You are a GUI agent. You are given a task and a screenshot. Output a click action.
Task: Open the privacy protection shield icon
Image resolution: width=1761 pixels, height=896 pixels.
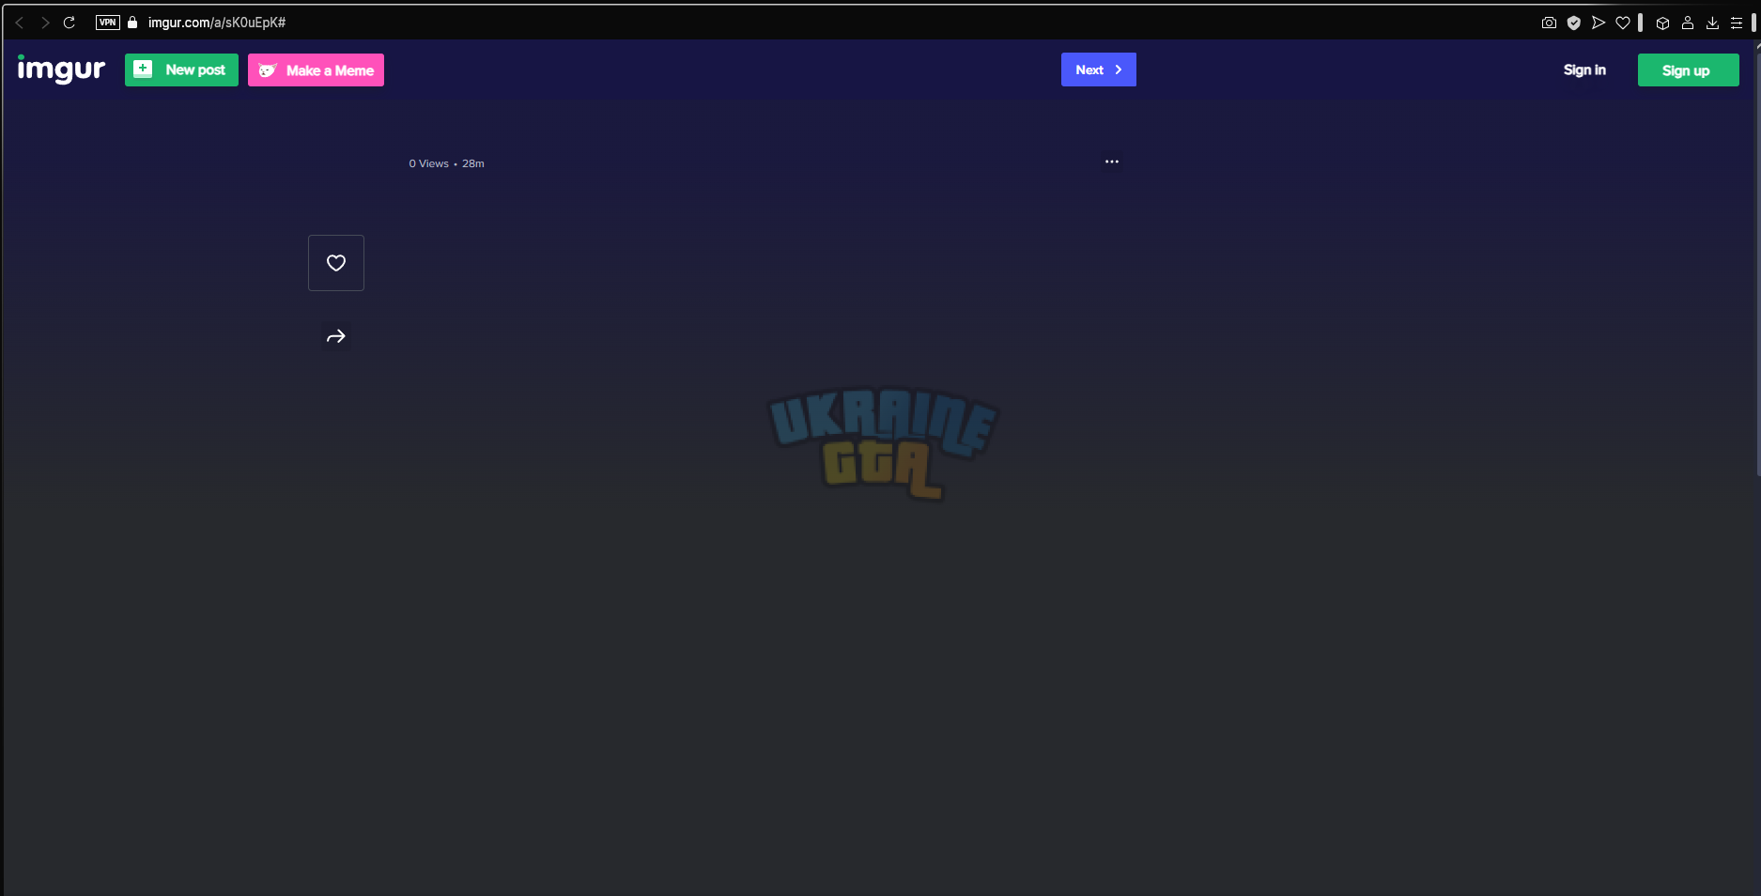pos(1574,23)
